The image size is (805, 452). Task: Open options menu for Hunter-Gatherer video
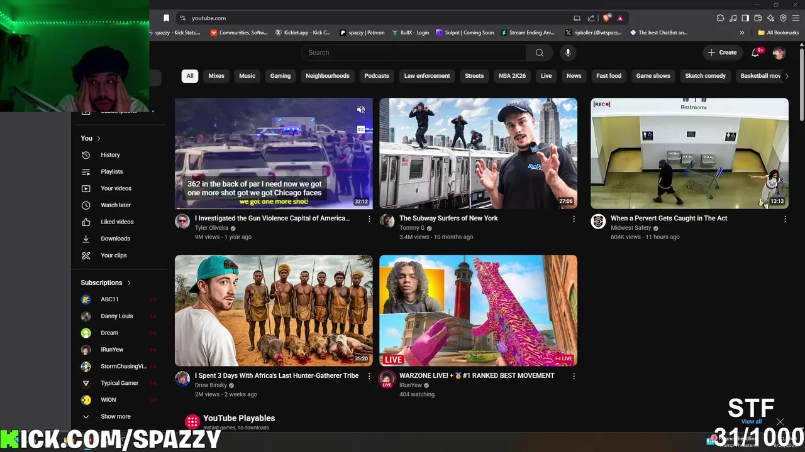tap(369, 376)
